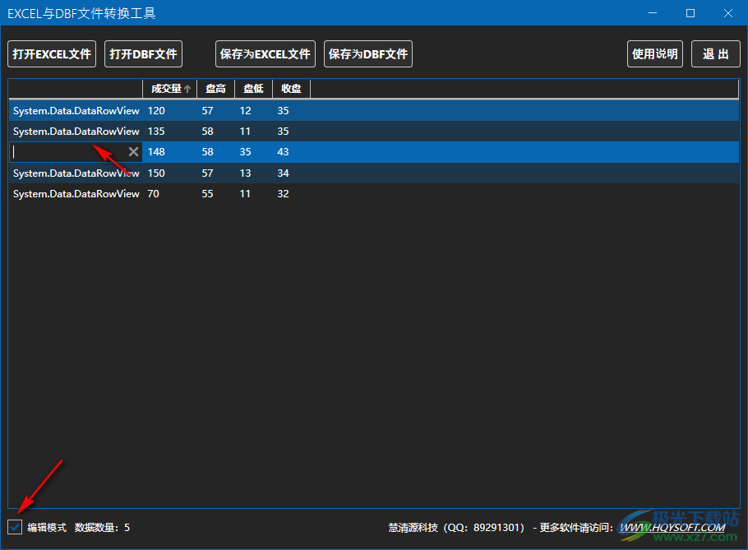748x550 pixels.
Task: Clear the edited cell with X icon
Action: click(133, 152)
